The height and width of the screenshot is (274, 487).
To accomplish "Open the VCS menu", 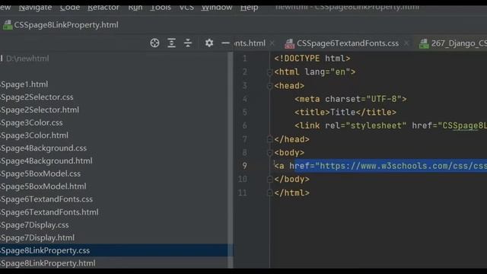I will coord(186,7).
